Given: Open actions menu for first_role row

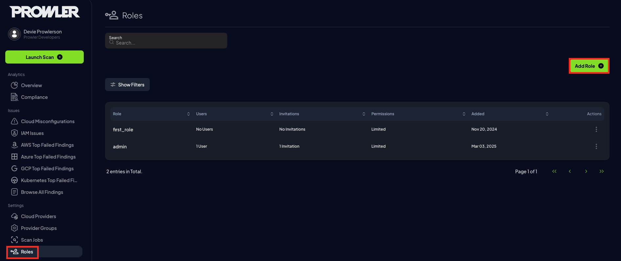Looking at the screenshot, I should tap(596, 129).
